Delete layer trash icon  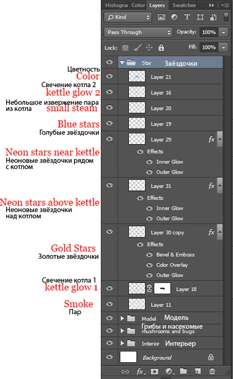(x=212, y=371)
